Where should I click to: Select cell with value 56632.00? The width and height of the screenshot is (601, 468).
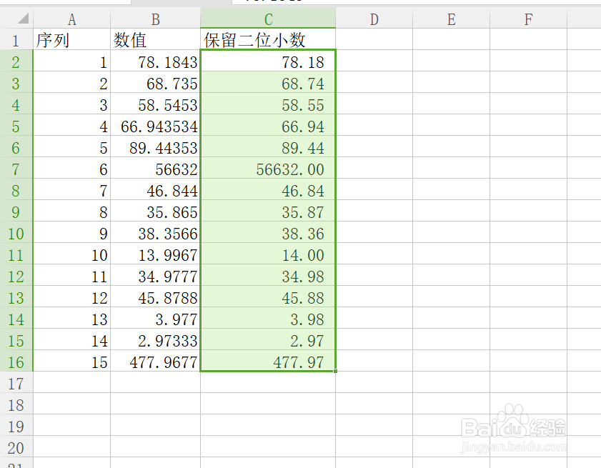[268, 168]
